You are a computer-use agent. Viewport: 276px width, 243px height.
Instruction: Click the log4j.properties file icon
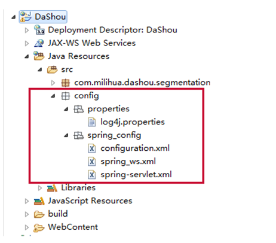(x=92, y=122)
